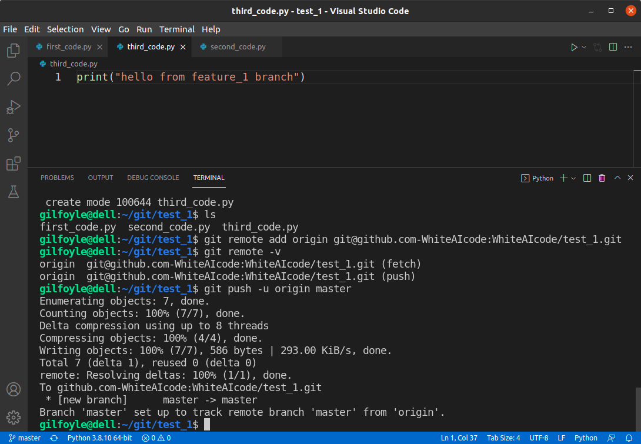Viewport: 641px width, 444px height.
Task: Open the Terminal menu
Action: coord(176,29)
